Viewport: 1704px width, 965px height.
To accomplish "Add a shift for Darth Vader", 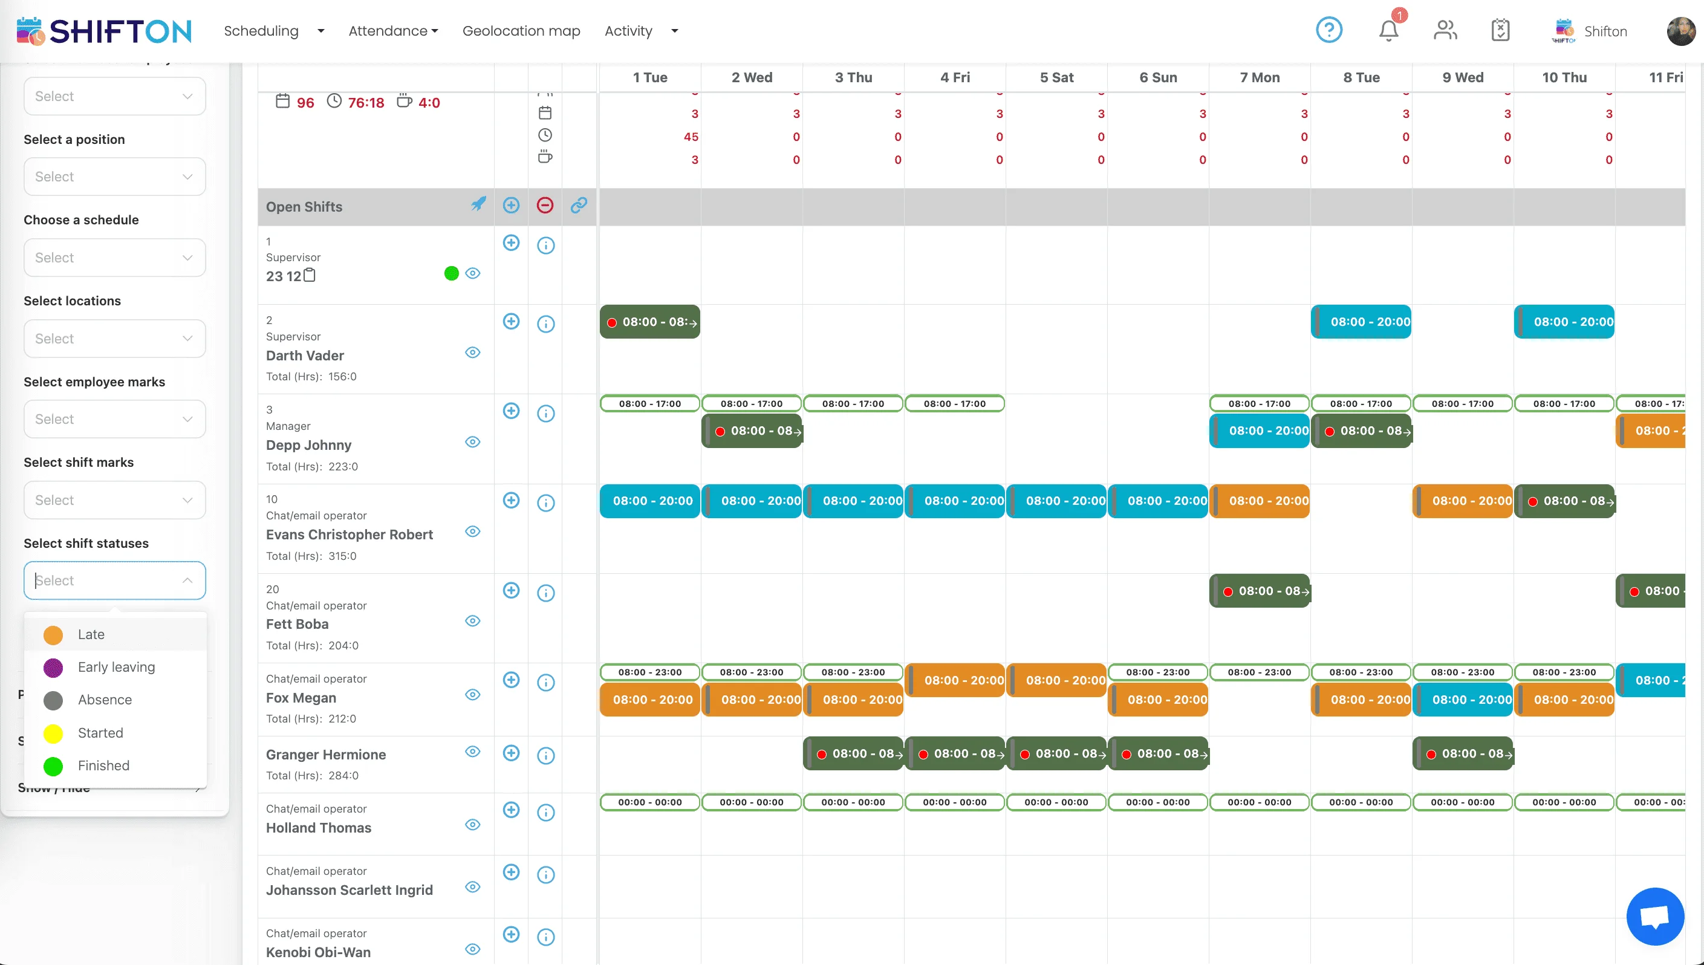I will click(511, 322).
